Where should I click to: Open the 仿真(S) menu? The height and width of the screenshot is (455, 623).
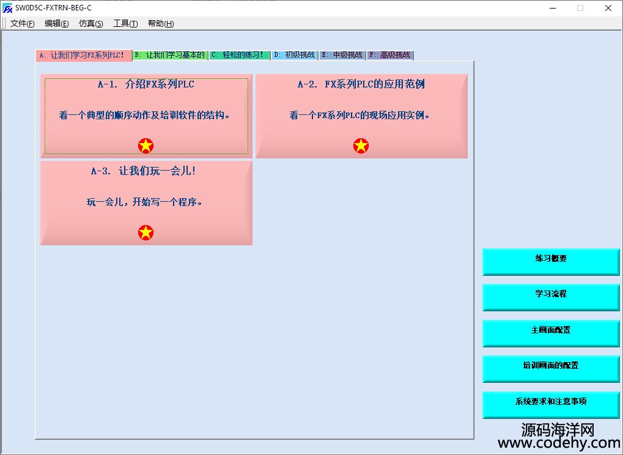point(90,23)
